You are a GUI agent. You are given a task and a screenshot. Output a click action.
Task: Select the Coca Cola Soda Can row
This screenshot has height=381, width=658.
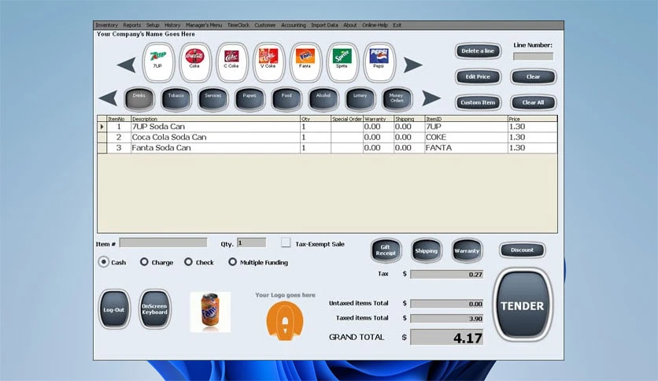(x=327, y=137)
